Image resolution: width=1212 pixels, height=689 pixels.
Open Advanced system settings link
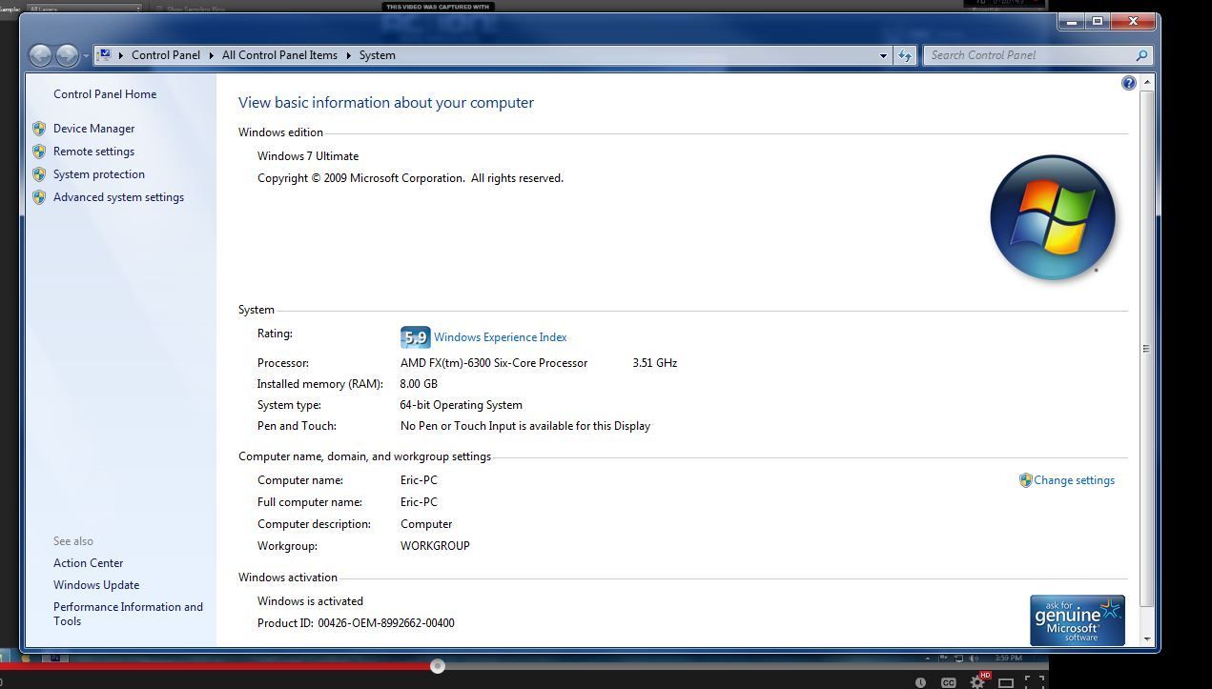coord(118,197)
